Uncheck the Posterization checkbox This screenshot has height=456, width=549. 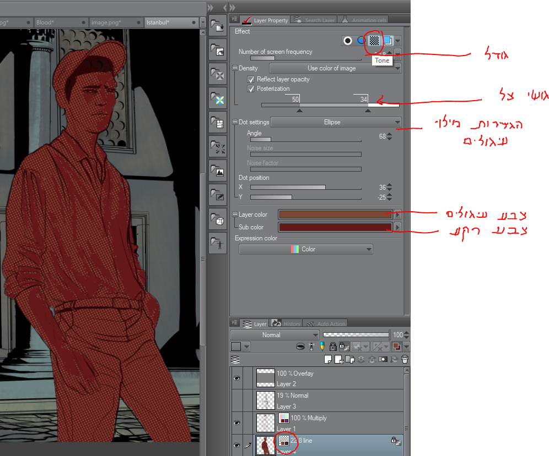coord(251,89)
